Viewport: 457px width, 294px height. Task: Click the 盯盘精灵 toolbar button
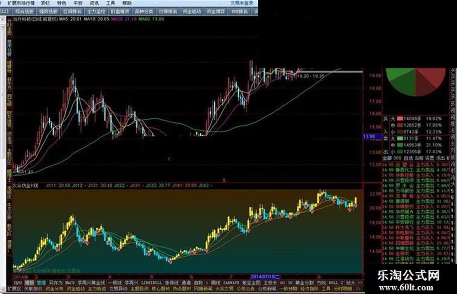(x=120, y=12)
